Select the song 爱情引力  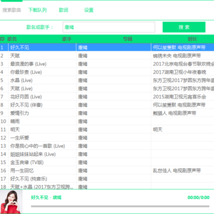(20, 114)
